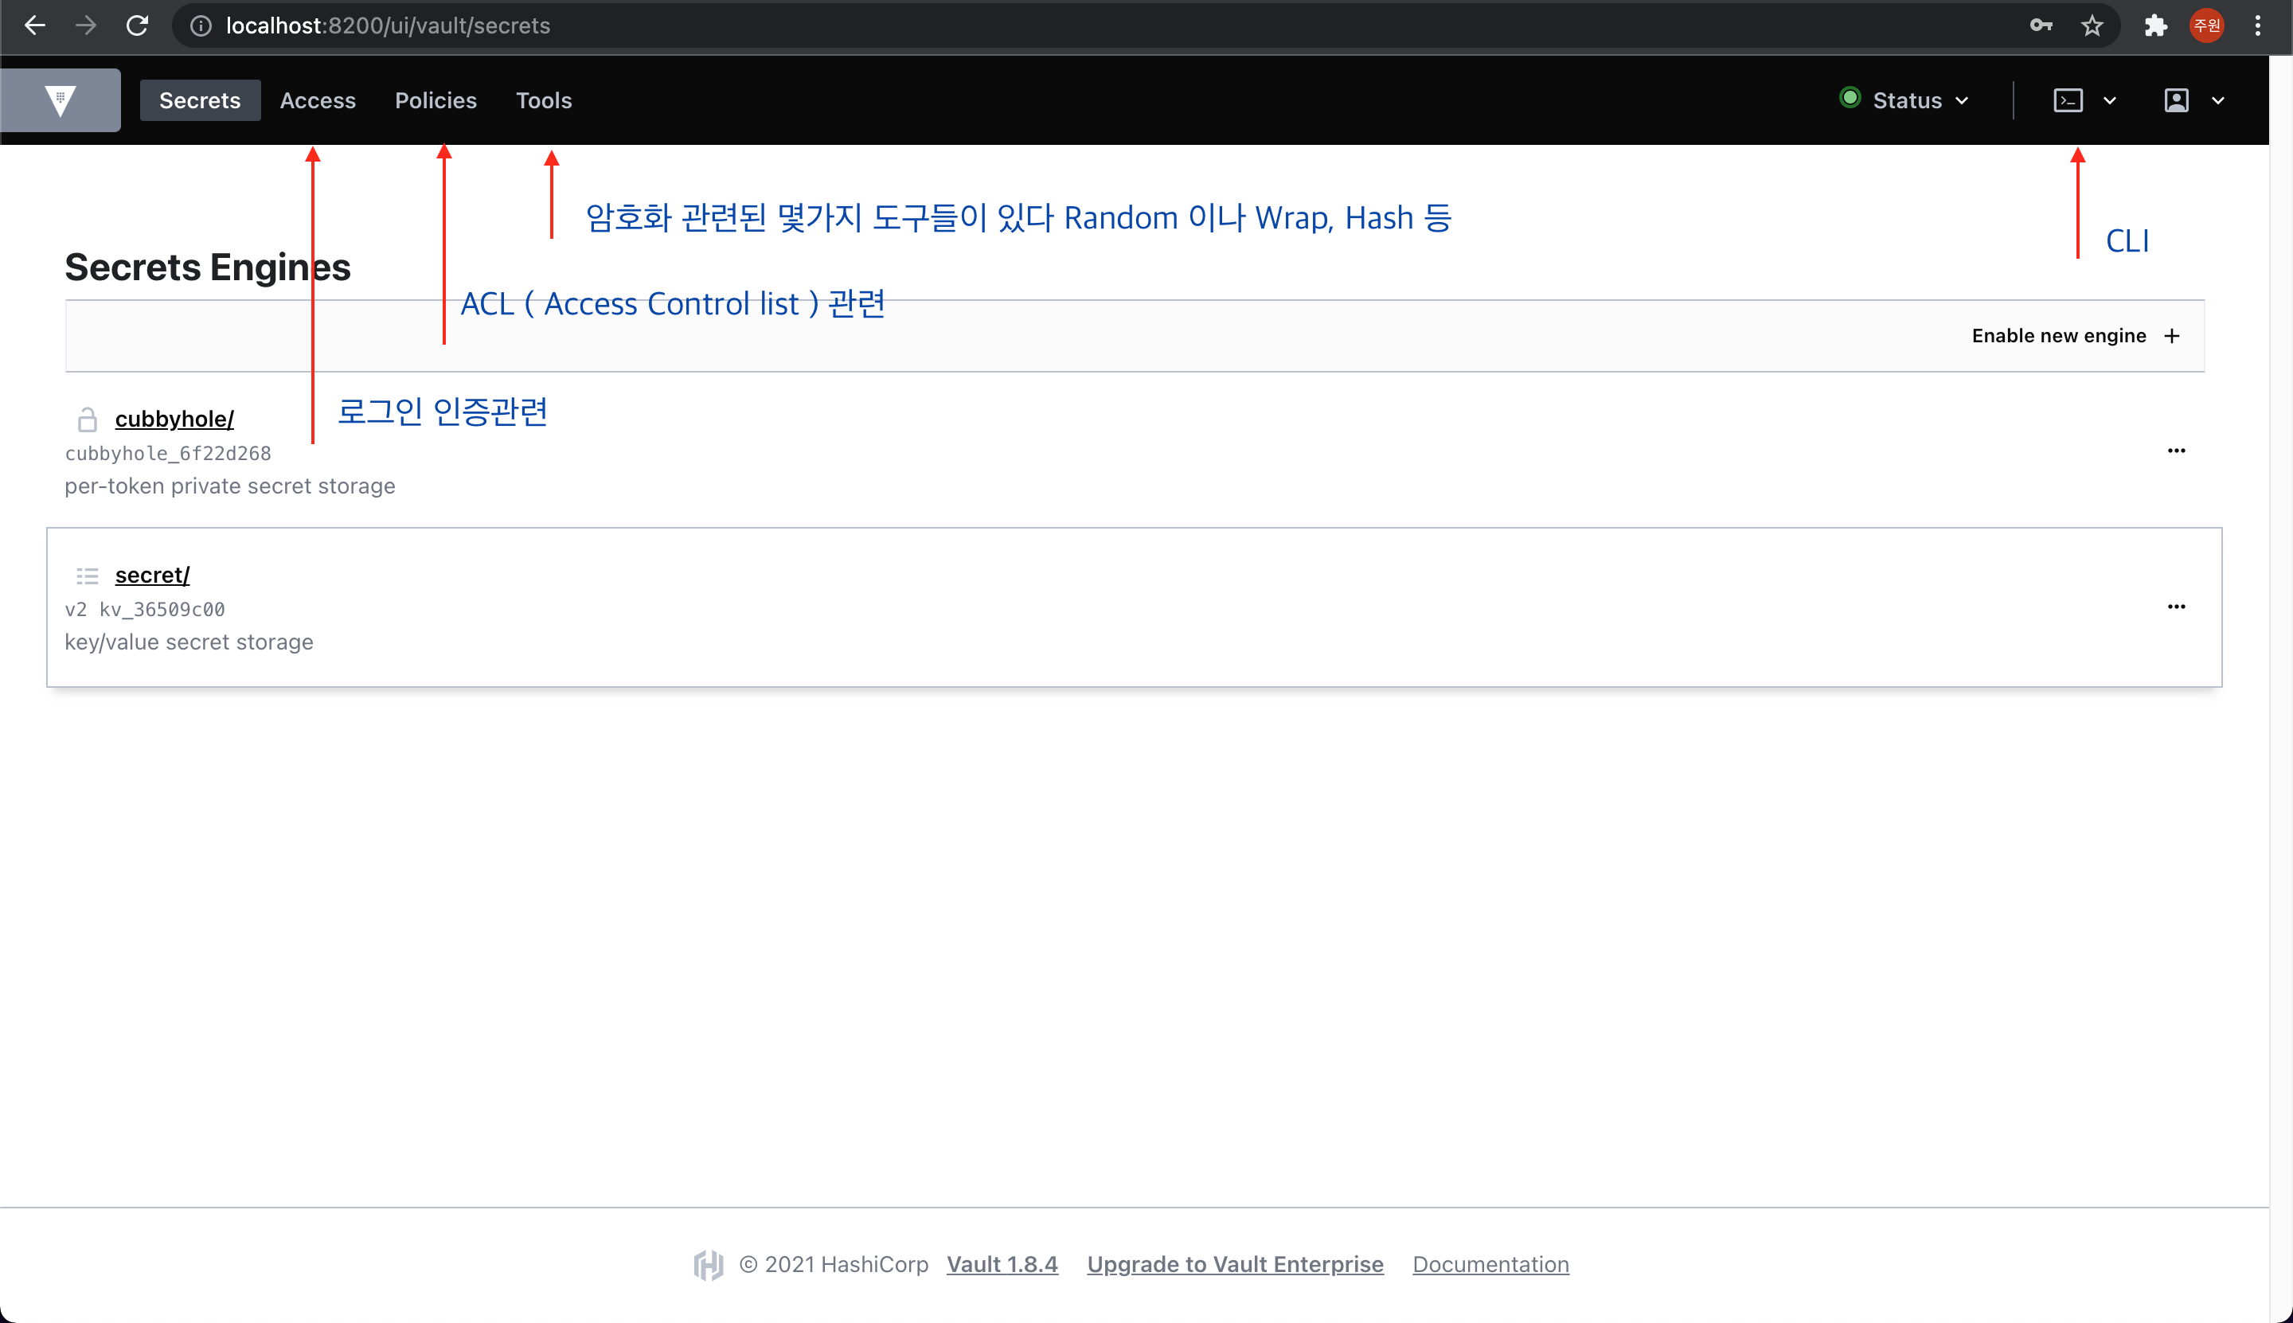Viewport: 2293px width, 1323px height.
Task: Open the ellipsis menu for cubbyhole engine
Action: [2176, 451]
